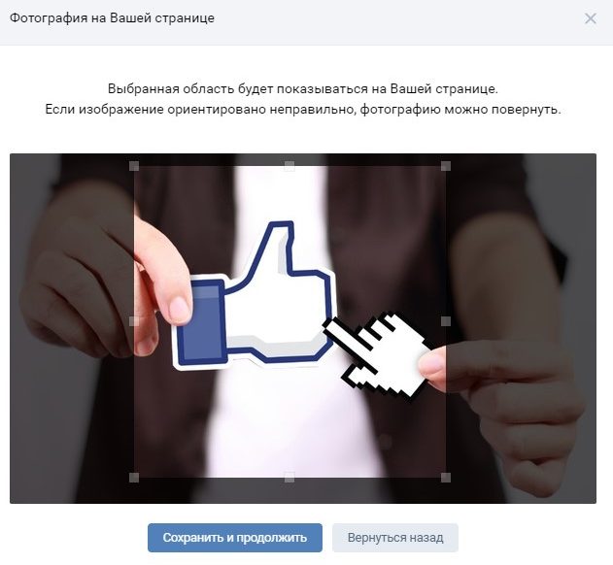Click the bottom-left corner crop handle
This screenshot has width=613, height=565.
134,477
